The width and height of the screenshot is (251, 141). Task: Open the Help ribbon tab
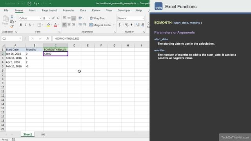coord(139,11)
